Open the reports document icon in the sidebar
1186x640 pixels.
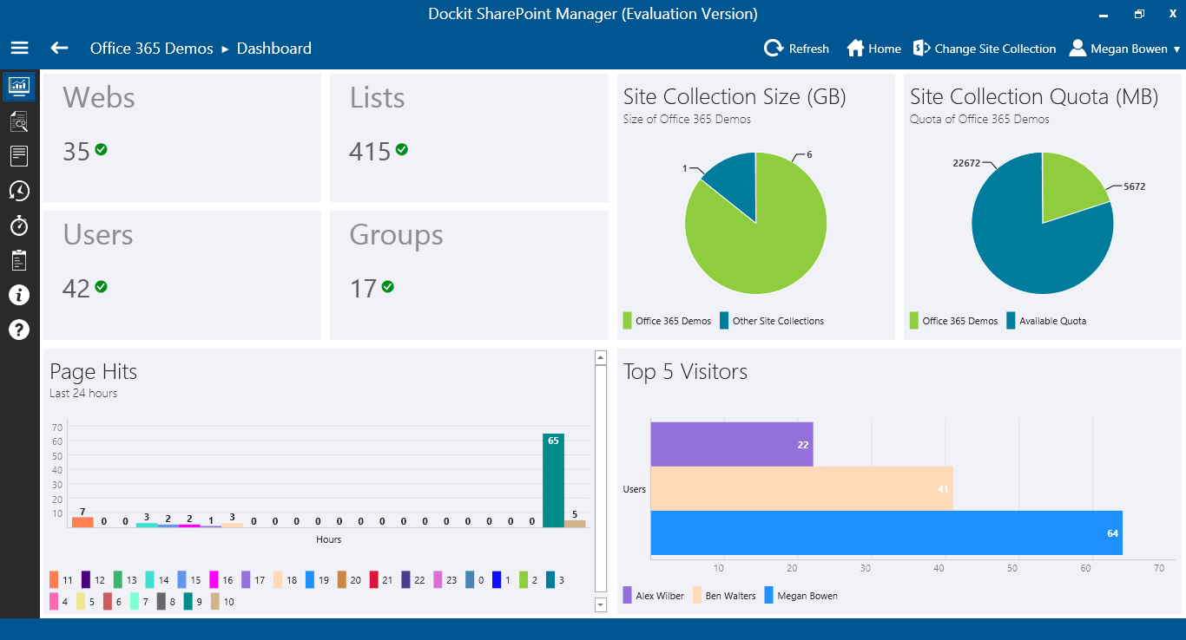[x=19, y=156]
